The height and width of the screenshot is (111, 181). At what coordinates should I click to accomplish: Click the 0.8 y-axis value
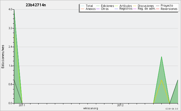click(10, 84)
